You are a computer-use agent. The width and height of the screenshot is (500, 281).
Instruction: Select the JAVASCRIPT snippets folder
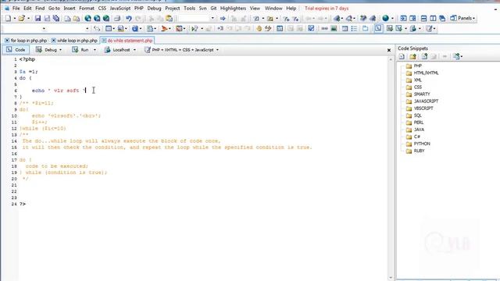coord(422,101)
